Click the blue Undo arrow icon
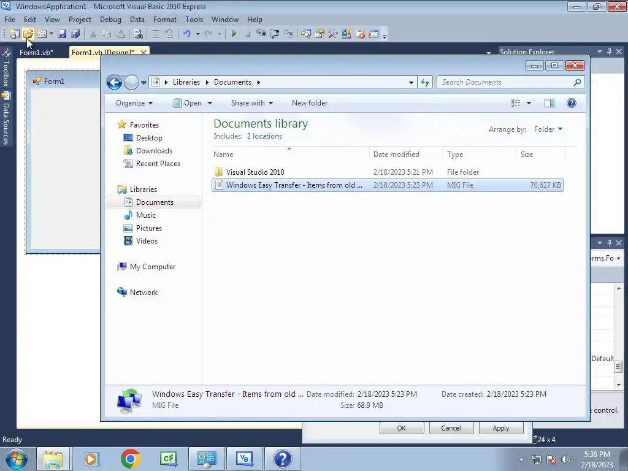 [186, 34]
